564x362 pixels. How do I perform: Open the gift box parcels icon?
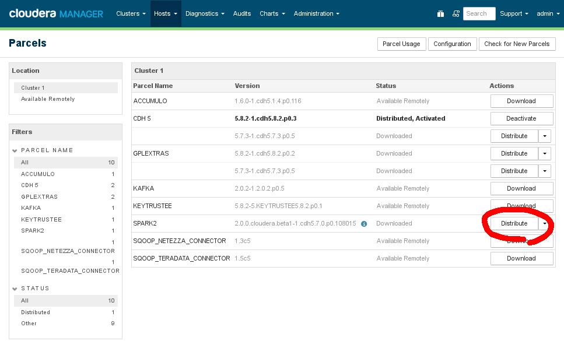(x=440, y=13)
